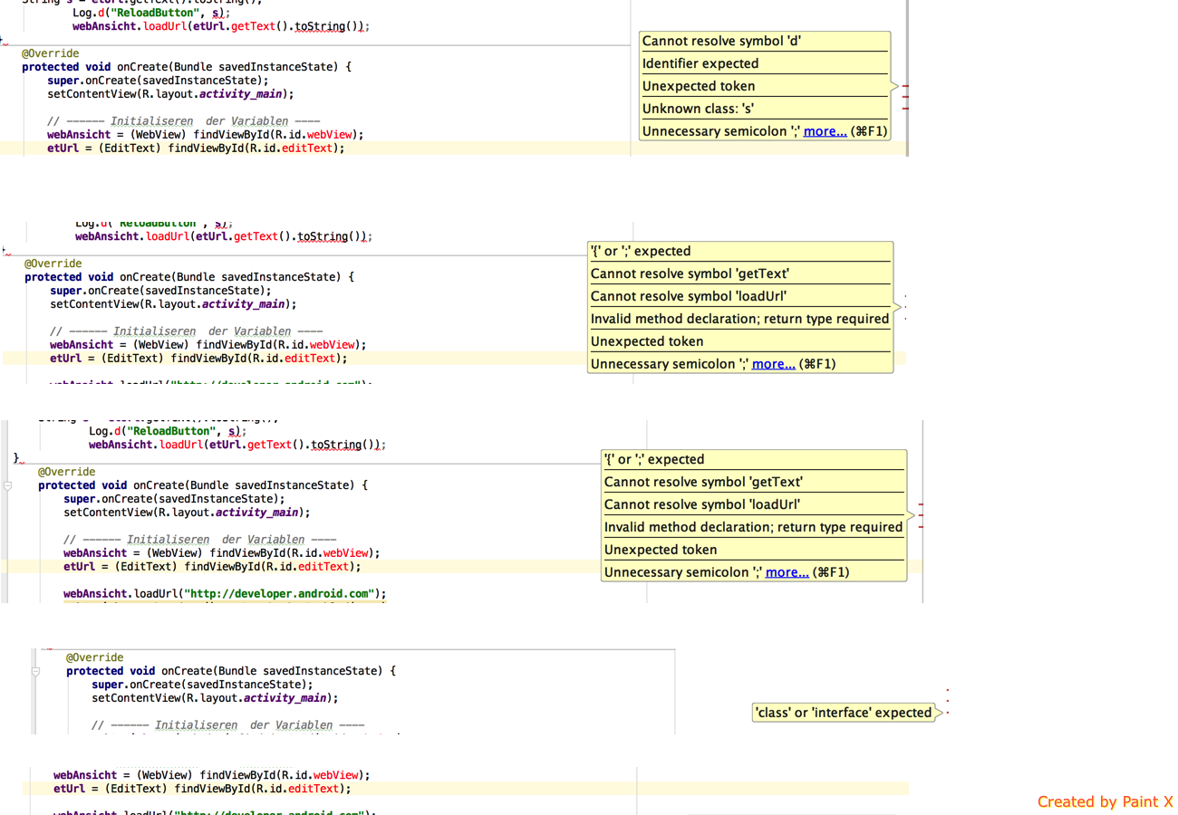This screenshot has width=1178, height=815.
Task: Open "more..." link in the 'Unknown class' tooltip
Action: click(x=825, y=131)
